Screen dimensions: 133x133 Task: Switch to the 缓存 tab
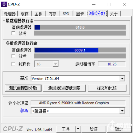pos(25,14)
